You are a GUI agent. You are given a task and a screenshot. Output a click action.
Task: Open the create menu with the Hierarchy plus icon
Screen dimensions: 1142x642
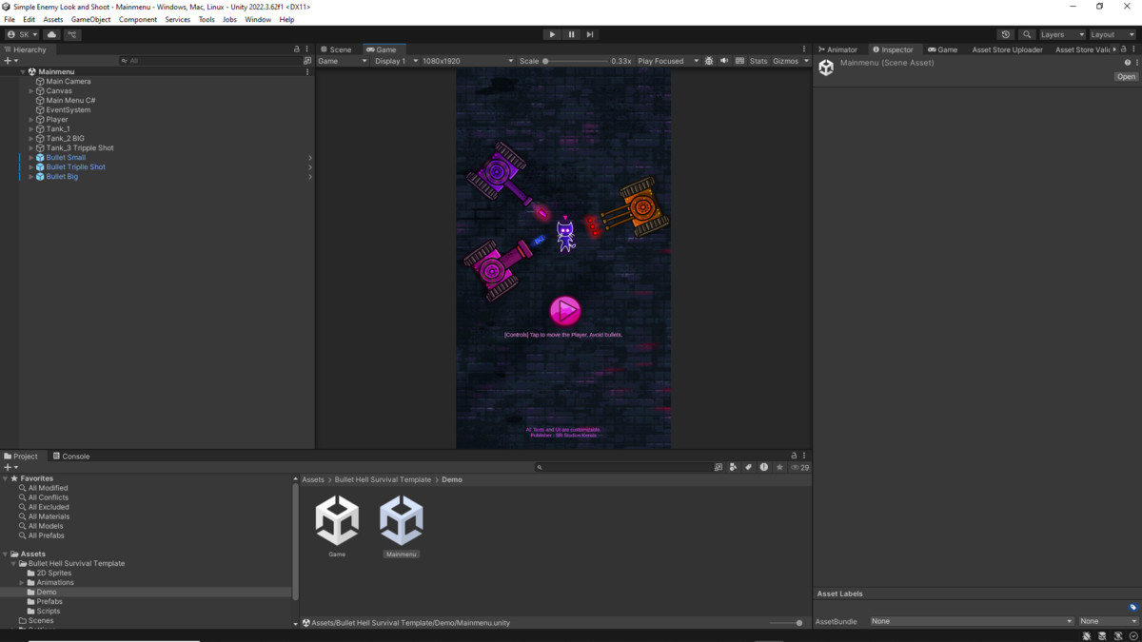pos(9,60)
